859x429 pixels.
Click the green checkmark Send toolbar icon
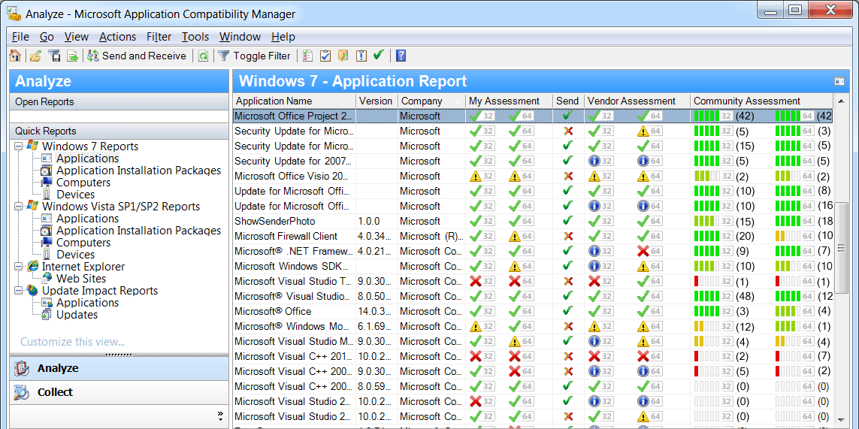(x=378, y=55)
